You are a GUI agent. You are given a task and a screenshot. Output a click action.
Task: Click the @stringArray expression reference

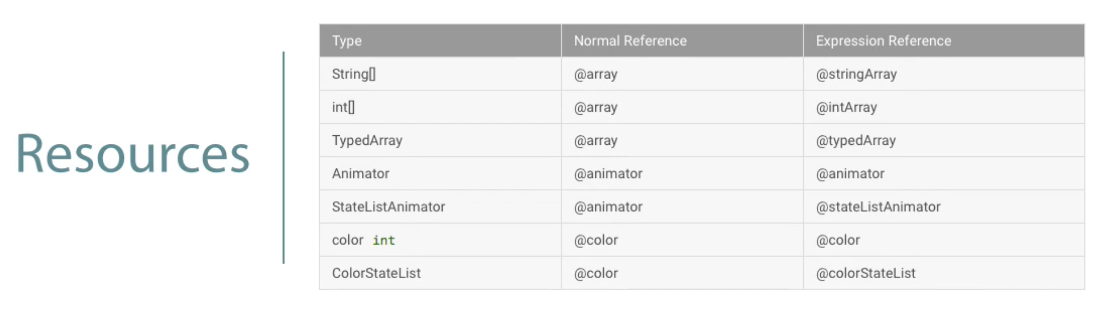pos(856,74)
